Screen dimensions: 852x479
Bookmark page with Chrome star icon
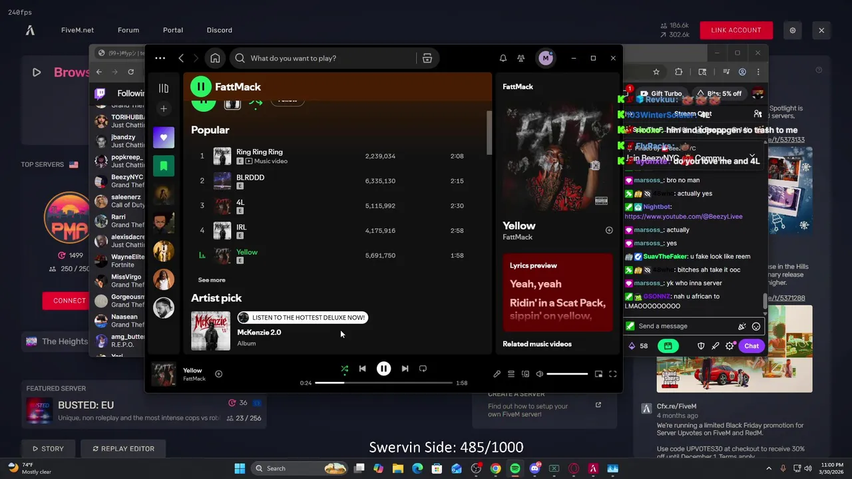tap(656, 72)
